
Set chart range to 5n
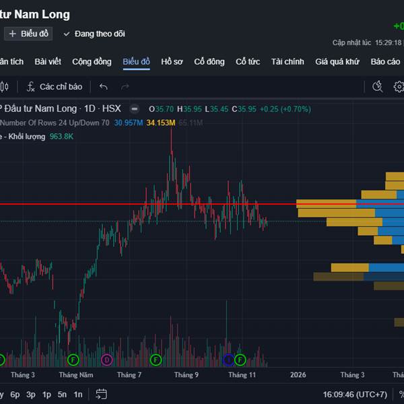pyautogui.click(x=62, y=395)
